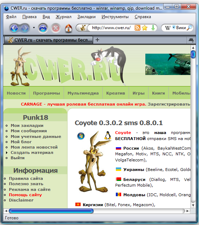Viewport: 199px width, 225px height.
Task: Bookmark page with the yellow star icon
Action: [145, 28]
